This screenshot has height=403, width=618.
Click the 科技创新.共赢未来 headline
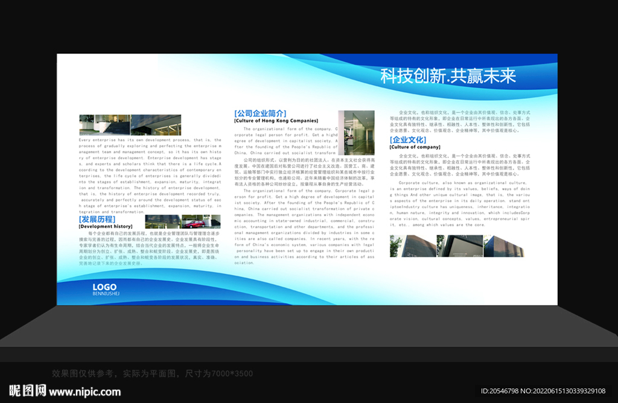[448, 75]
